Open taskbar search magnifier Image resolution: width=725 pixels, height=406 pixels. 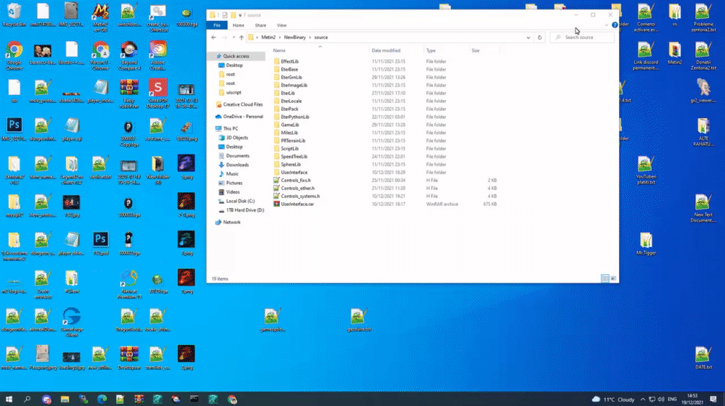coord(28,399)
